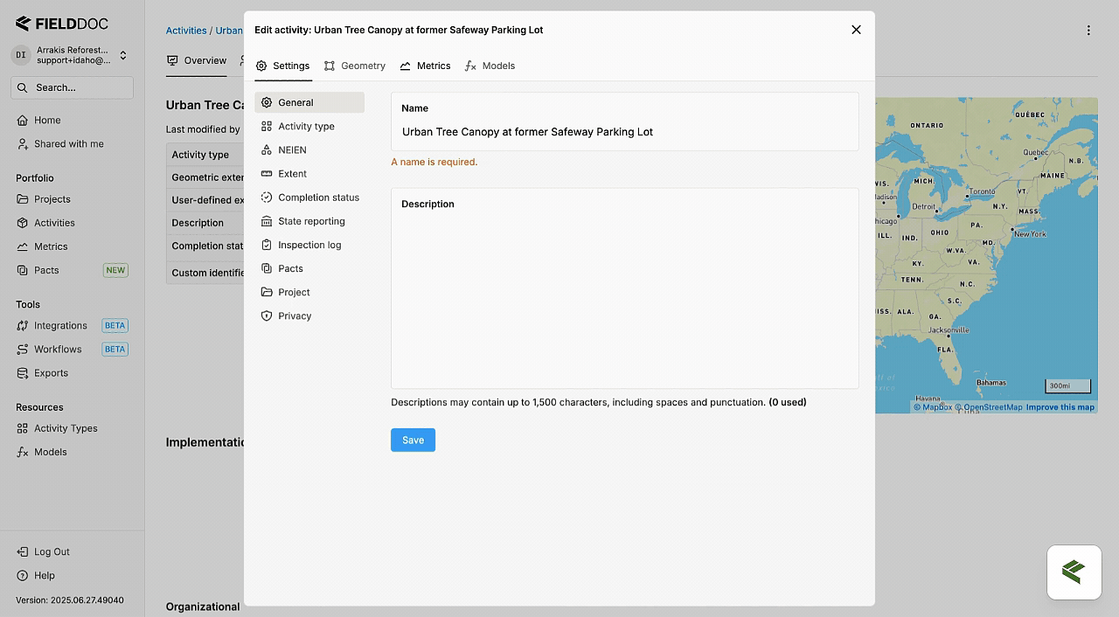The height and width of the screenshot is (617, 1119).
Task: Click the Pacts icon in the left sidebar
Action: 23,271
